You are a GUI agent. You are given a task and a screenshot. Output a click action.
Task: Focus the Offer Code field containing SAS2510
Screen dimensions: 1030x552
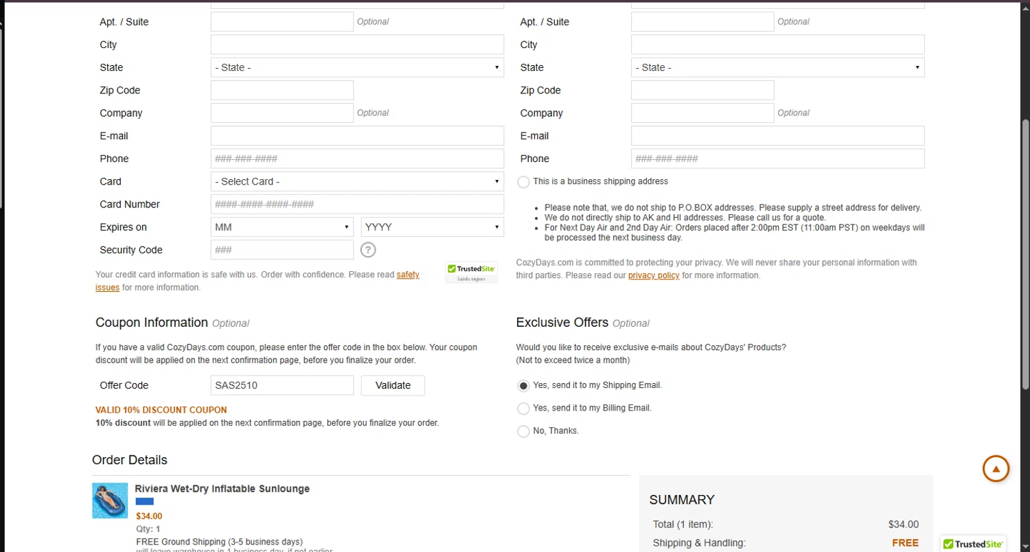[282, 385]
